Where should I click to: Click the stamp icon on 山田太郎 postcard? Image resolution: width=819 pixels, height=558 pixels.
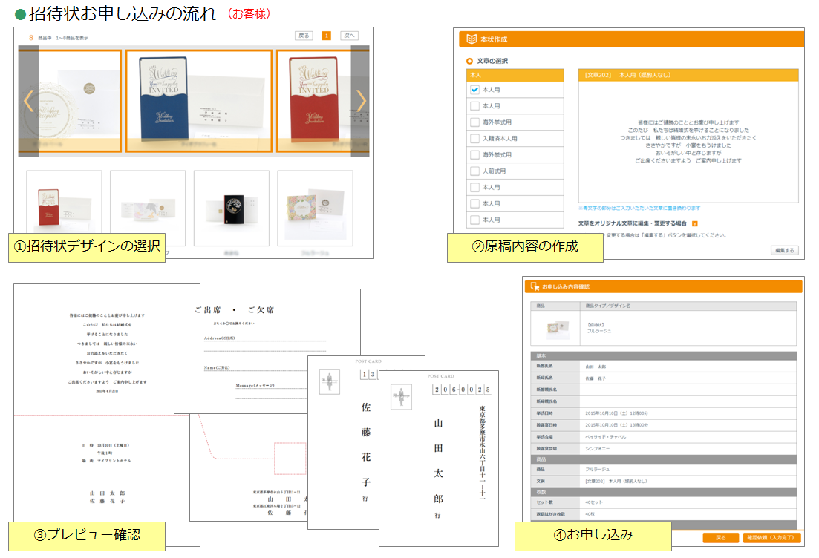[401, 396]
